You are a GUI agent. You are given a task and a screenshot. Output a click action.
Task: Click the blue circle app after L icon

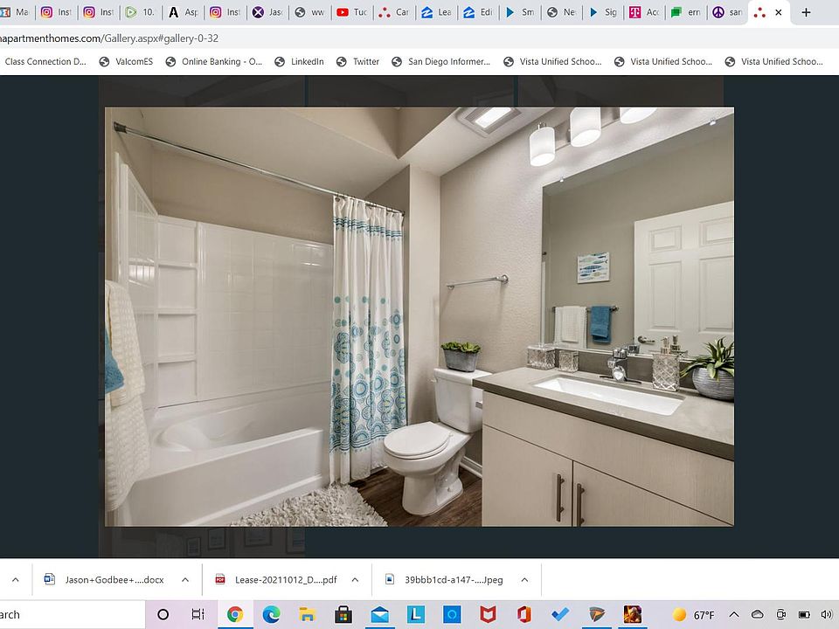(x=452, y=614)
